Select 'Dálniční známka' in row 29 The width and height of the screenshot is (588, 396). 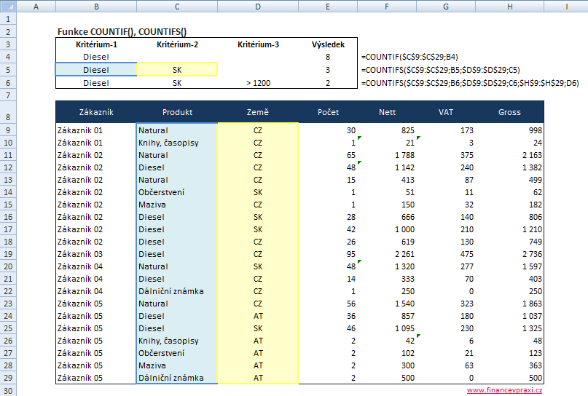[177, 378]
